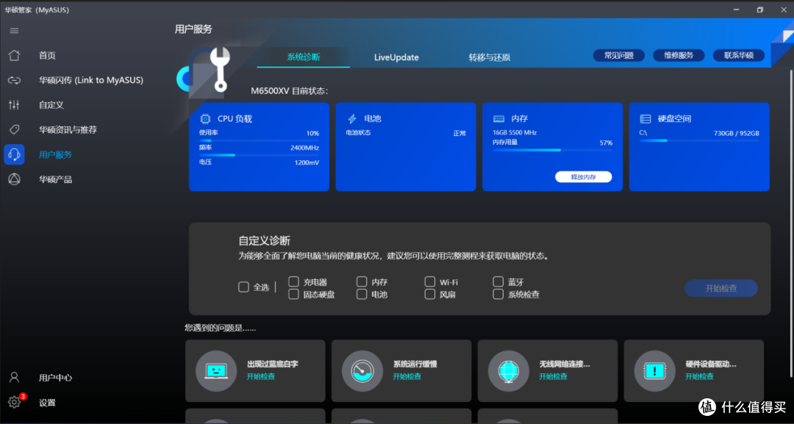The height and width of the screenshot is (424, 794).
Task: Check the 全选 select-all checkbox
Action: point(243,287)
